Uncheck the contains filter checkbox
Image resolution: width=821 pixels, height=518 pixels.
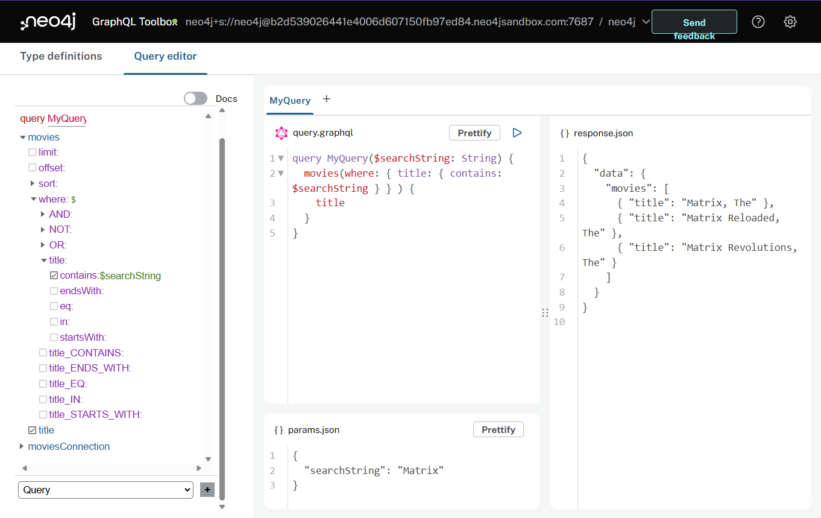tap(54, 276)
